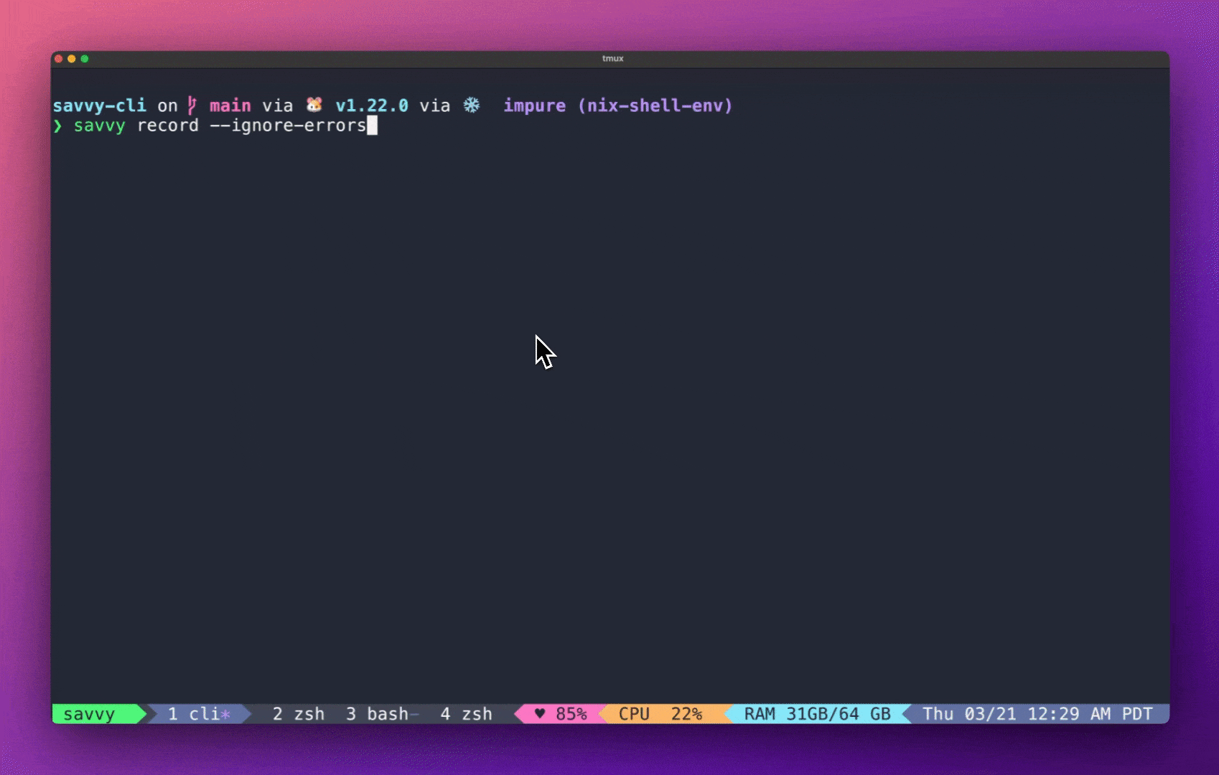Click the green prompt arrow

(x=59, y=125)
